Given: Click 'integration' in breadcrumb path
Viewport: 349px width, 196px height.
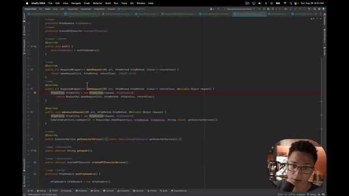Looking at the screenshot, I should pos(99,9).
